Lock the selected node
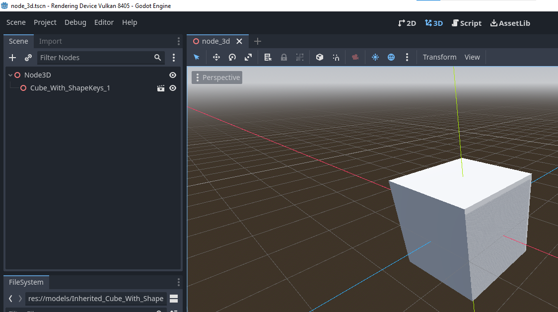The width and height of the screenshot is (558, 312). pos(283,57)
